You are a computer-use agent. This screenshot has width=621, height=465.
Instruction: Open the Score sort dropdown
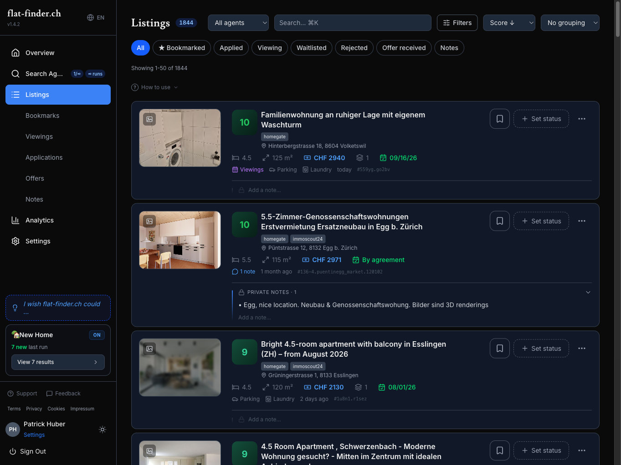click(x=509, y=23)
